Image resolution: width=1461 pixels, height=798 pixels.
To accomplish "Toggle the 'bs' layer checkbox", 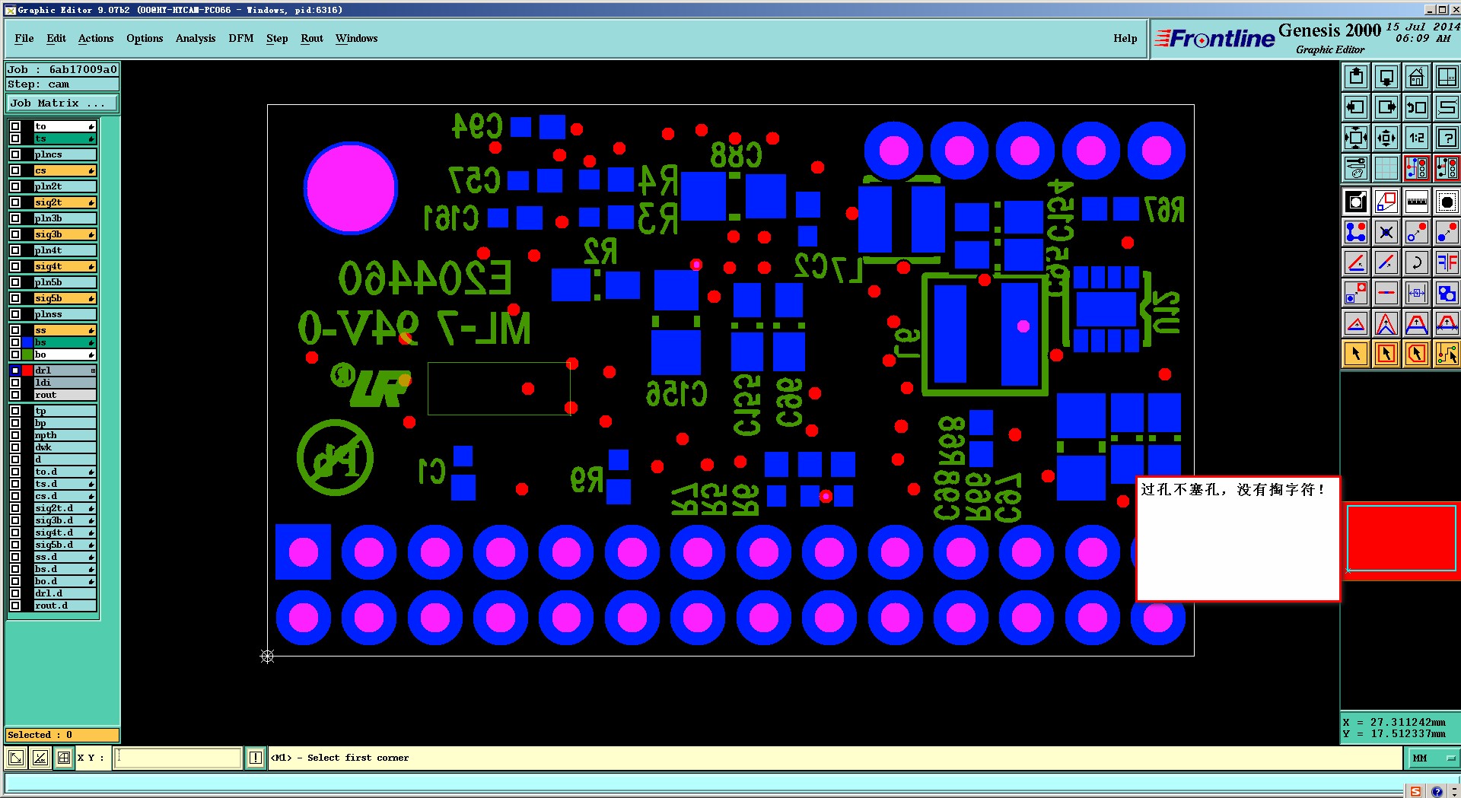I will tap(15, 342).
